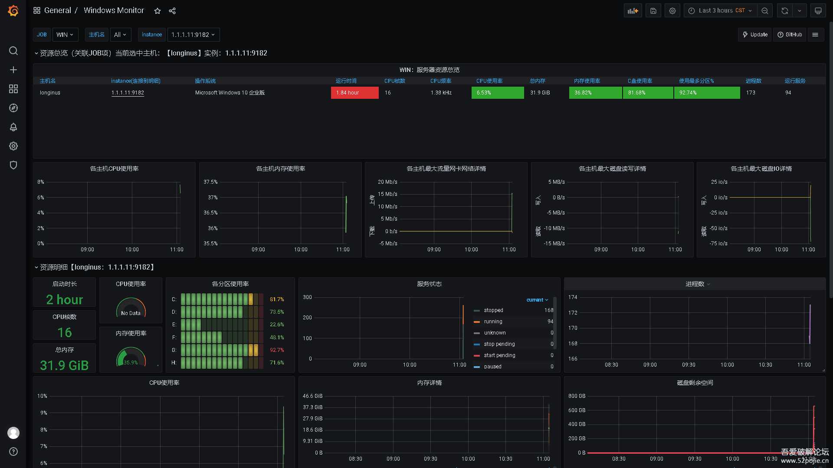Click the GitHub link button
Image resolution: width=833 pixels, height=468 pixels.
tap(789, 35)
